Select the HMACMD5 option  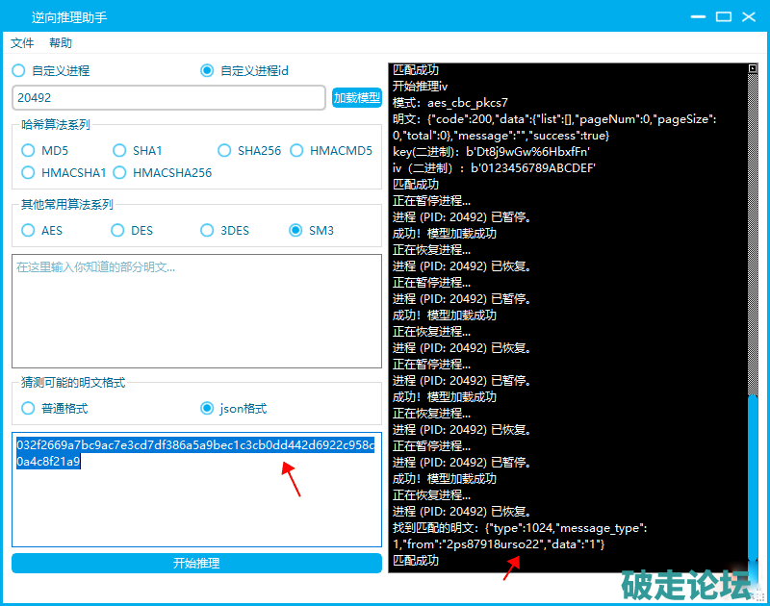point(296,150)
